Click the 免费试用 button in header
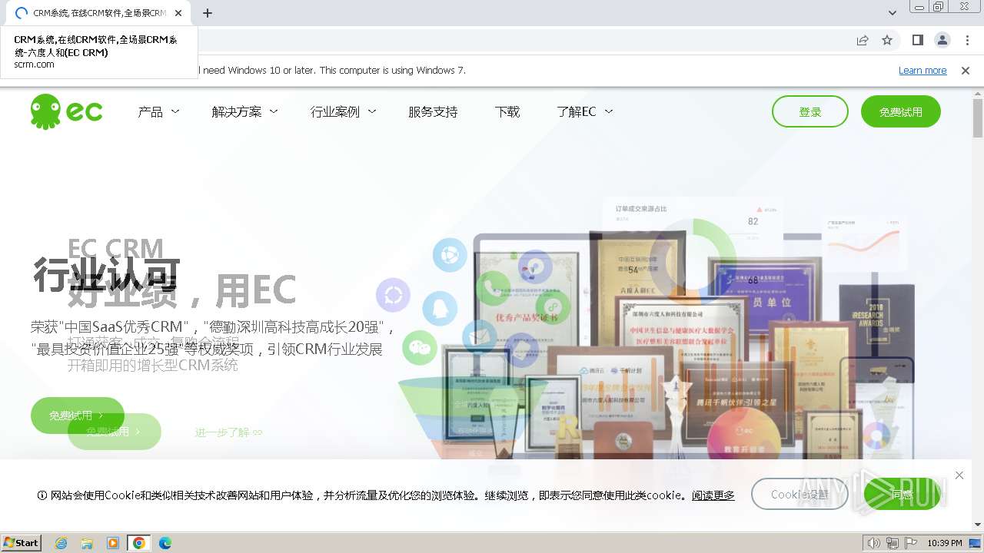 [x=901, y=111]
